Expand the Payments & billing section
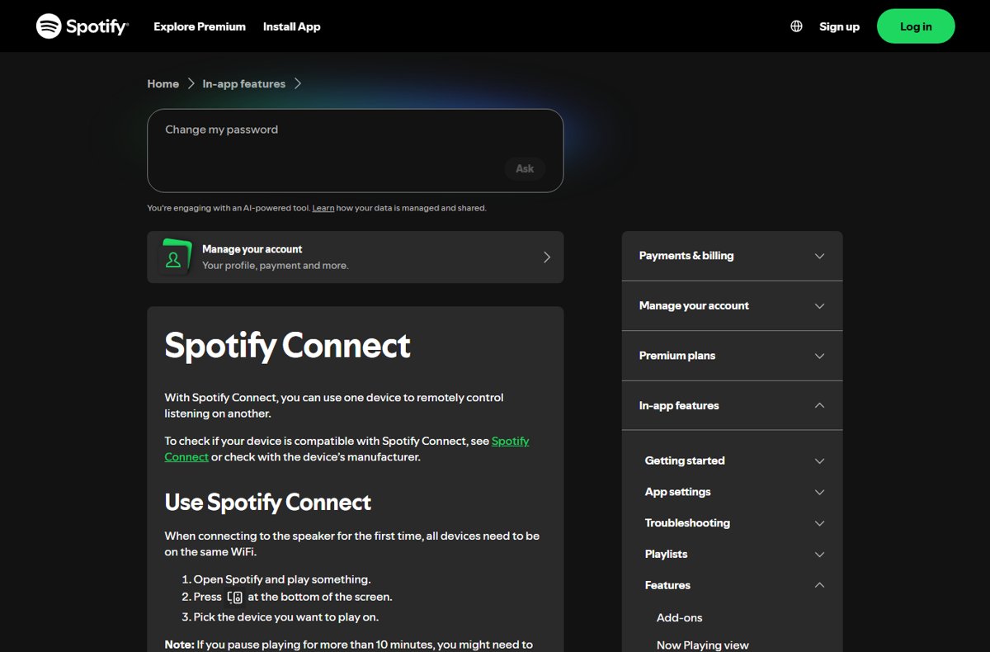Viewport: 990px width, 652px height. tap(732, 256)
